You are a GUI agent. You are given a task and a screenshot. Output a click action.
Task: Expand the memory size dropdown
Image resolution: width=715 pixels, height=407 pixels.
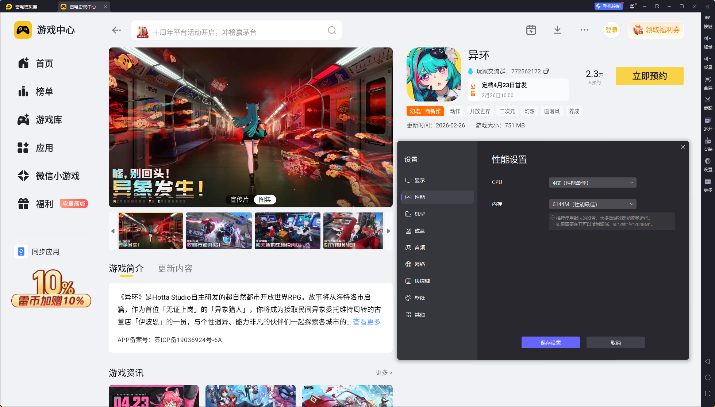(592, 204)
